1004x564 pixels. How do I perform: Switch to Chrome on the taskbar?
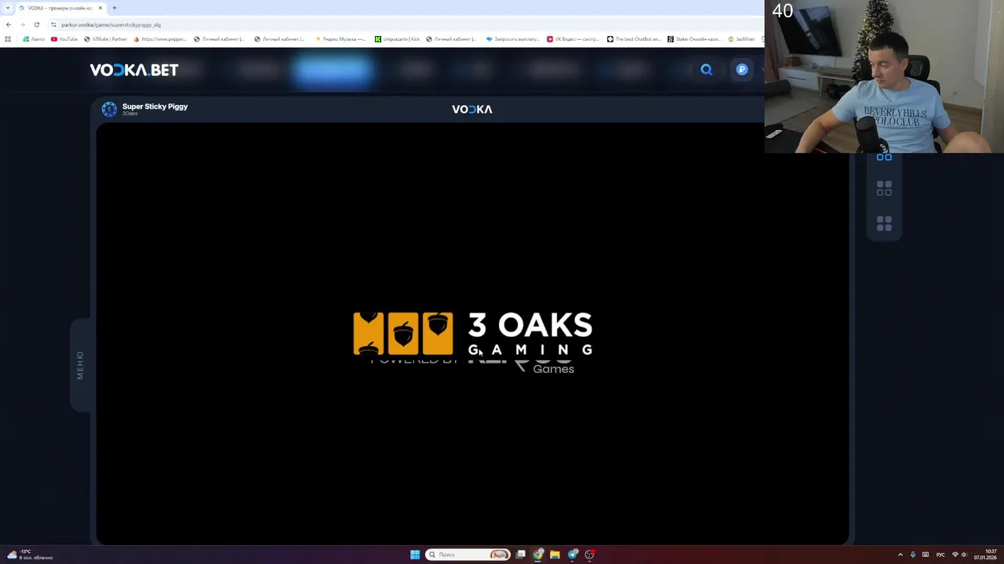[x=537, y=555]
